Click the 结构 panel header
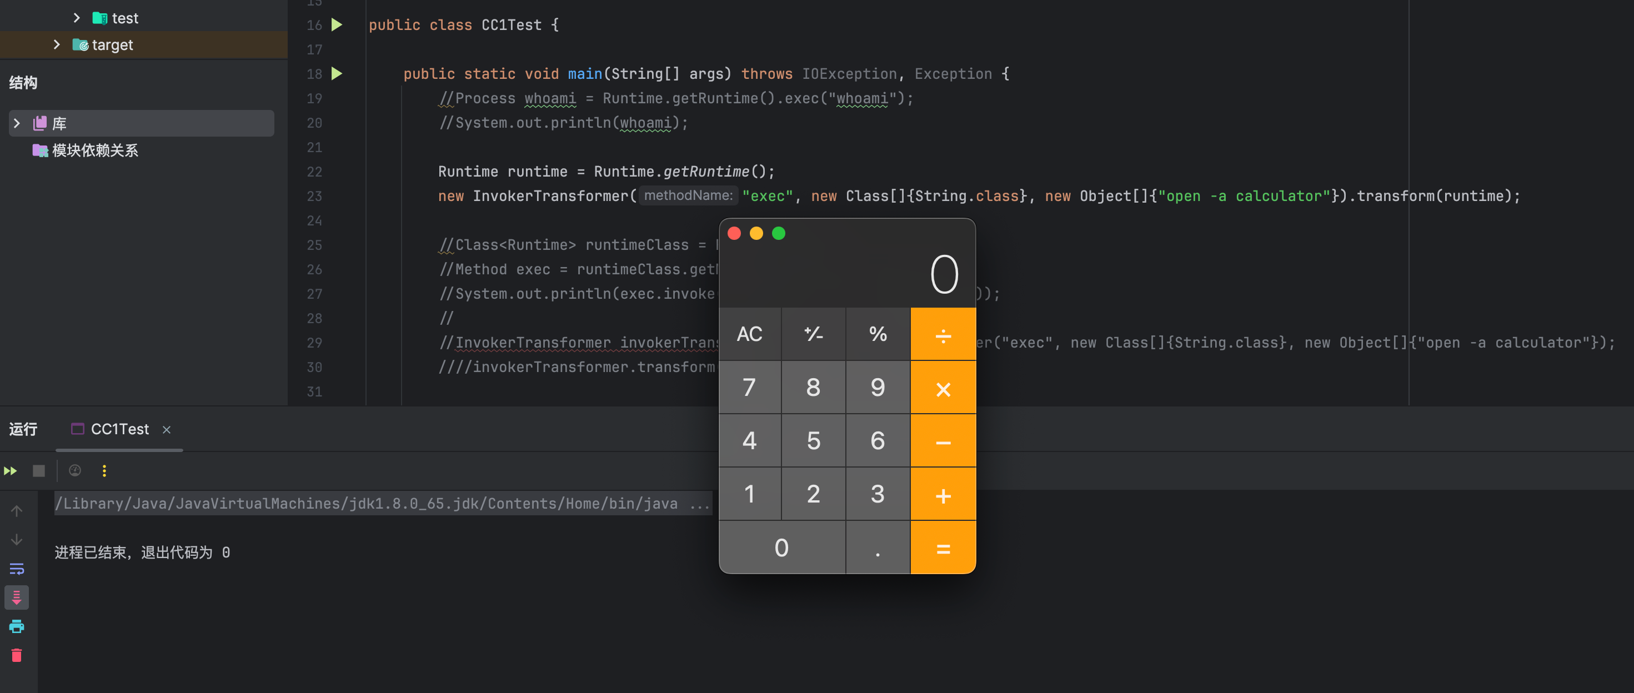1634x693 pixels. point(23,82)
